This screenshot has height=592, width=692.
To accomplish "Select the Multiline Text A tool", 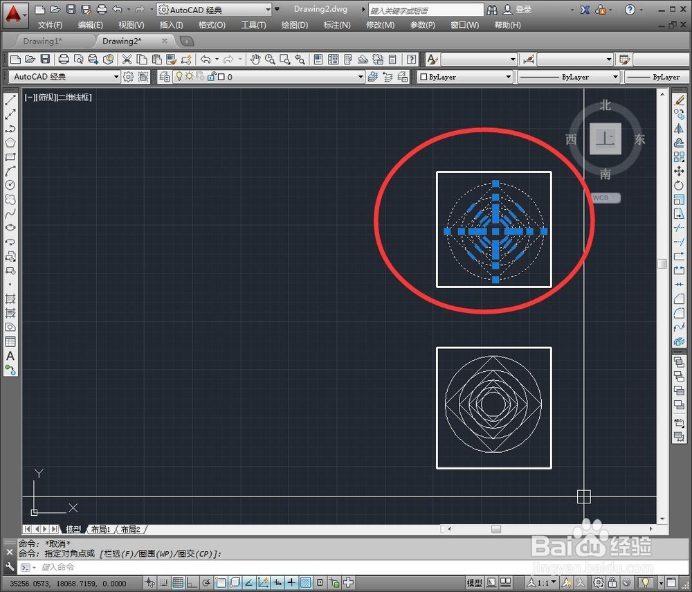I will pos(10,356).
